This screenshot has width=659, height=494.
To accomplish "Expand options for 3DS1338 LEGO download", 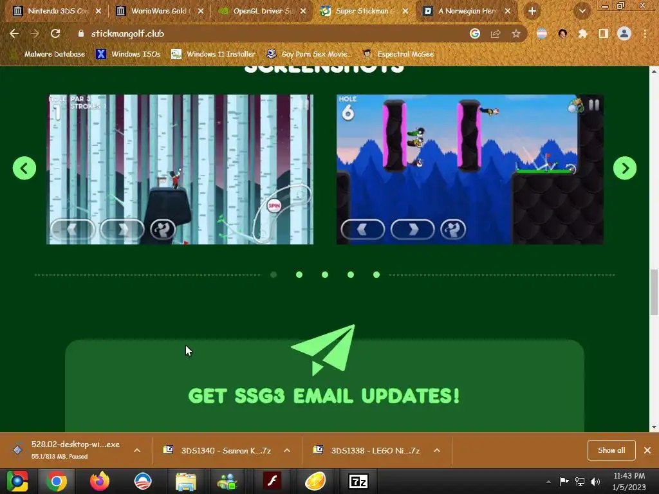I will 437,450.
